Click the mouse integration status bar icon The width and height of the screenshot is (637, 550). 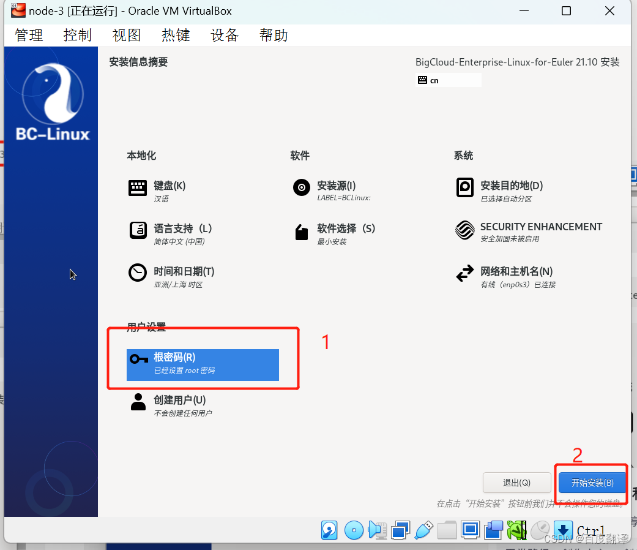pos(540,530)
